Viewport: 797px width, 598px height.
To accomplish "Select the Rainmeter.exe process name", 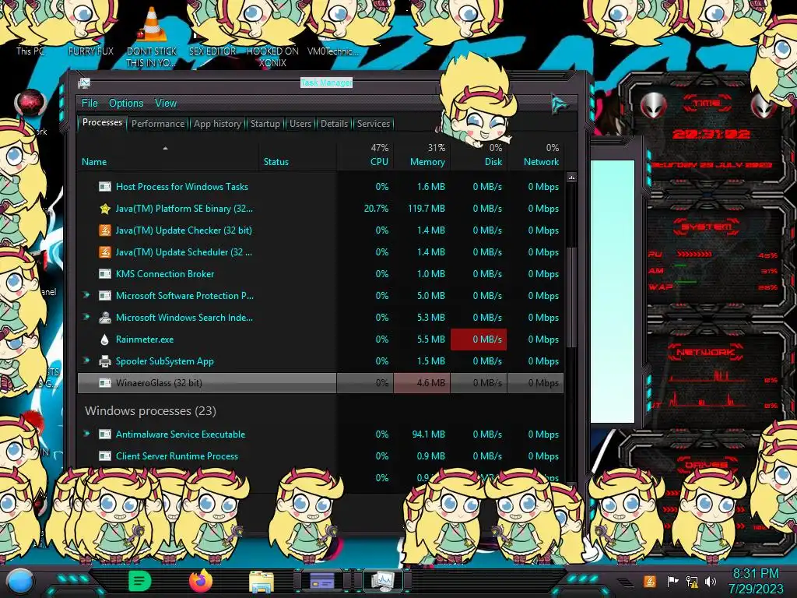I will click(144, 339).
